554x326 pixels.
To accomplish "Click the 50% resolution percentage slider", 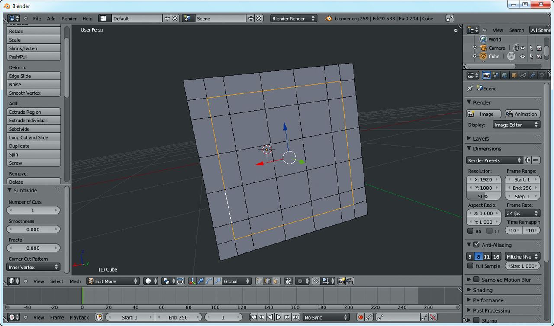I will (x=483, y=196).
